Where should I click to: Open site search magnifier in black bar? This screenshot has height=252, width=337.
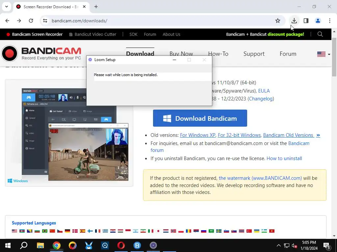pos(320,34)
